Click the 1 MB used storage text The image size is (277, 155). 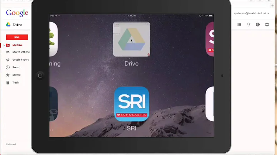[x=11, y=144]
